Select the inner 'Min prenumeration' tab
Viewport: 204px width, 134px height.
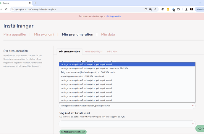coord(69,52)
